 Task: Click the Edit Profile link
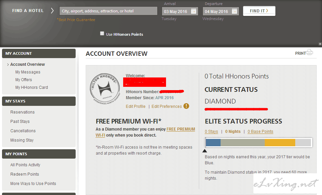(x=136, y=107)
